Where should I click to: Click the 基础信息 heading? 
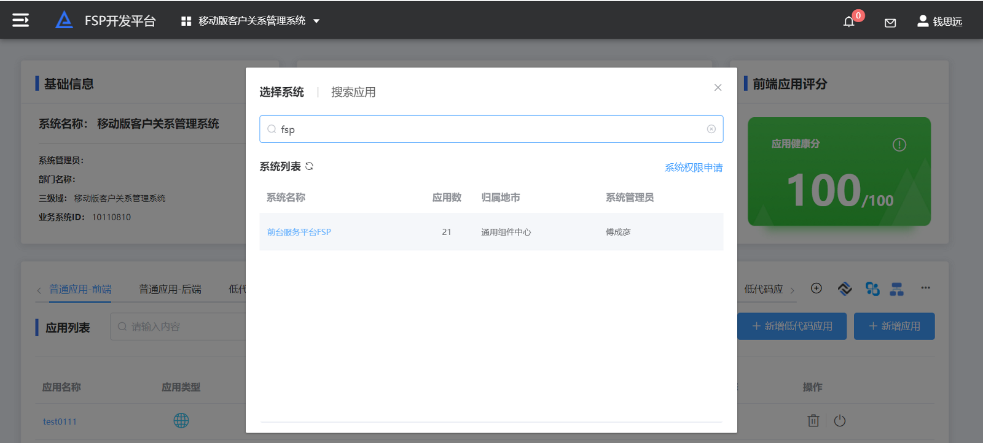[x=69, y=84]
